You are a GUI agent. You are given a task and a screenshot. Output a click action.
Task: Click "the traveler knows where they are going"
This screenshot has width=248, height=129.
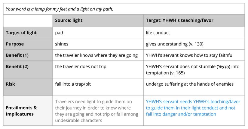[96, 55]
